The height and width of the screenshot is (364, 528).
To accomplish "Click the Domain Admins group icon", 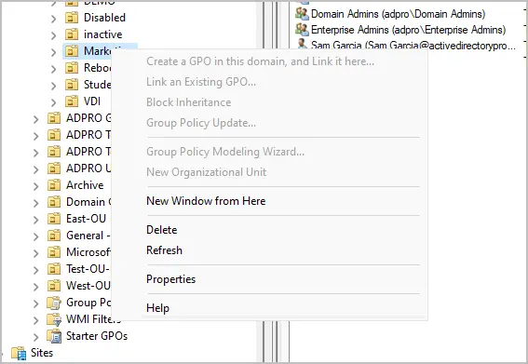I will pos(302,14).
